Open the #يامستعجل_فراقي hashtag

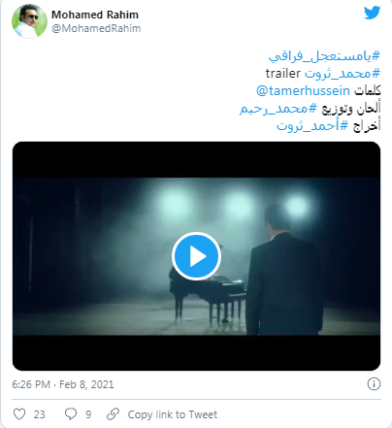click(324, 56)
